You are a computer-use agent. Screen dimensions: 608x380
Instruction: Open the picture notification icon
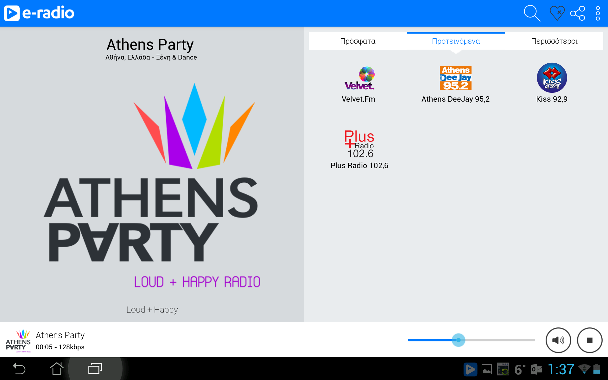point(487,369)
